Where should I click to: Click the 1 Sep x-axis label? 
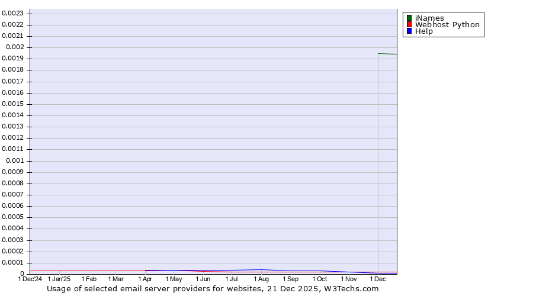coord(290,279)
